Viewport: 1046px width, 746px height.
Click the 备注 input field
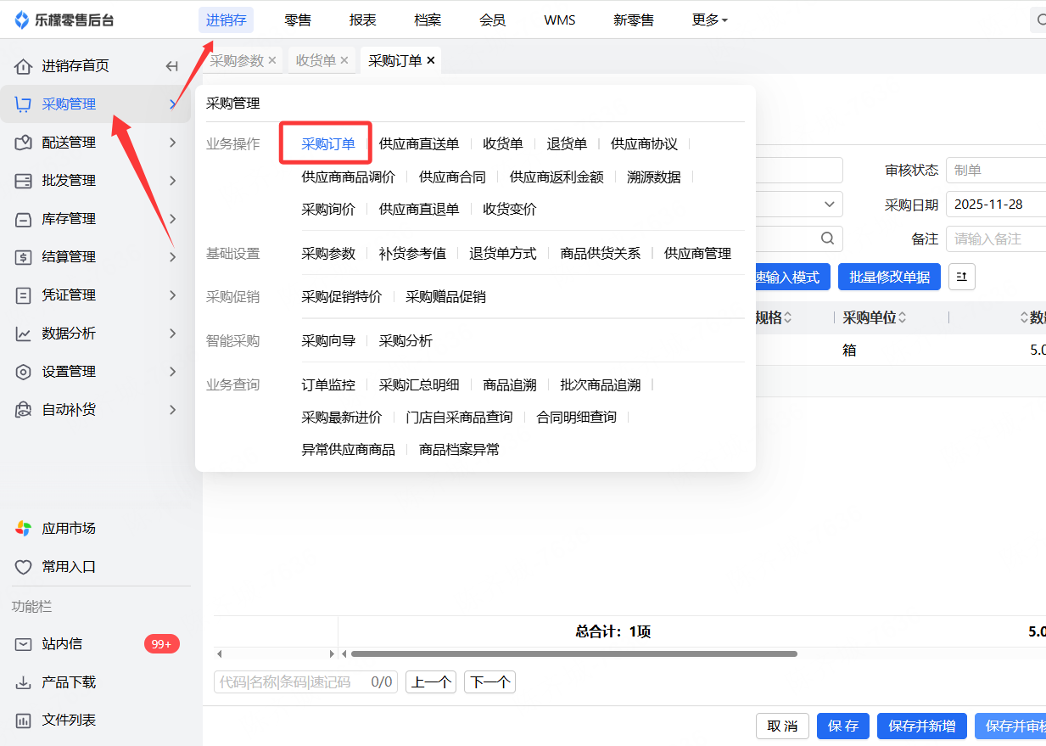(x=996, y=239)
